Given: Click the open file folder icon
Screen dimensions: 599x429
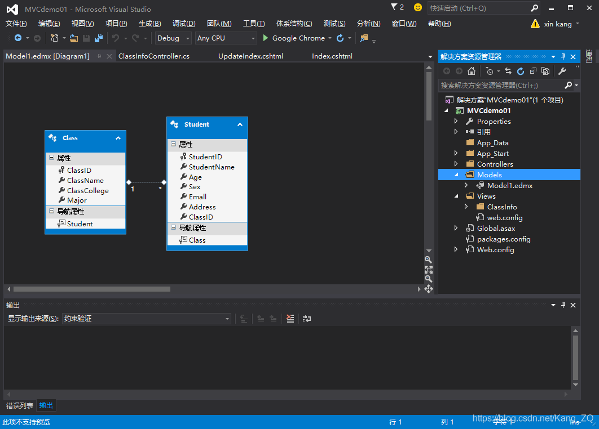Looking at the screenshot, I should pos(74,38).
